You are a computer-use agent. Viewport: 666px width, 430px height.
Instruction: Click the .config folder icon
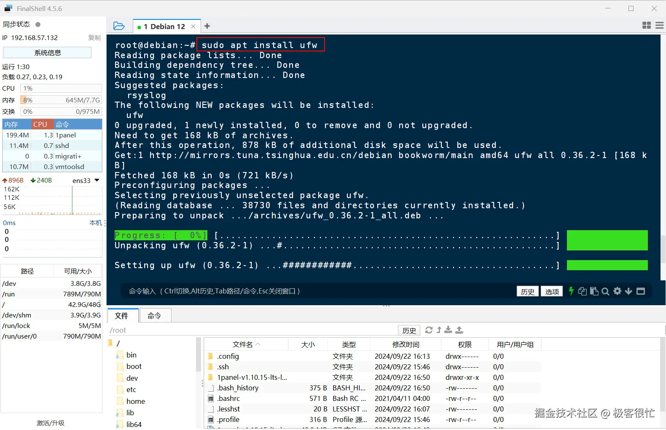[x=211, y=356]
